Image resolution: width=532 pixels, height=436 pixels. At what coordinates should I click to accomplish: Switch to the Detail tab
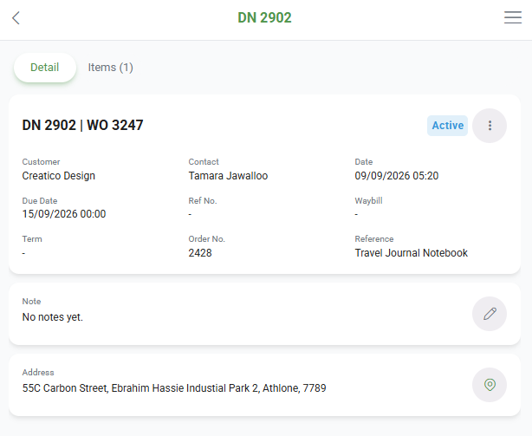45,68
